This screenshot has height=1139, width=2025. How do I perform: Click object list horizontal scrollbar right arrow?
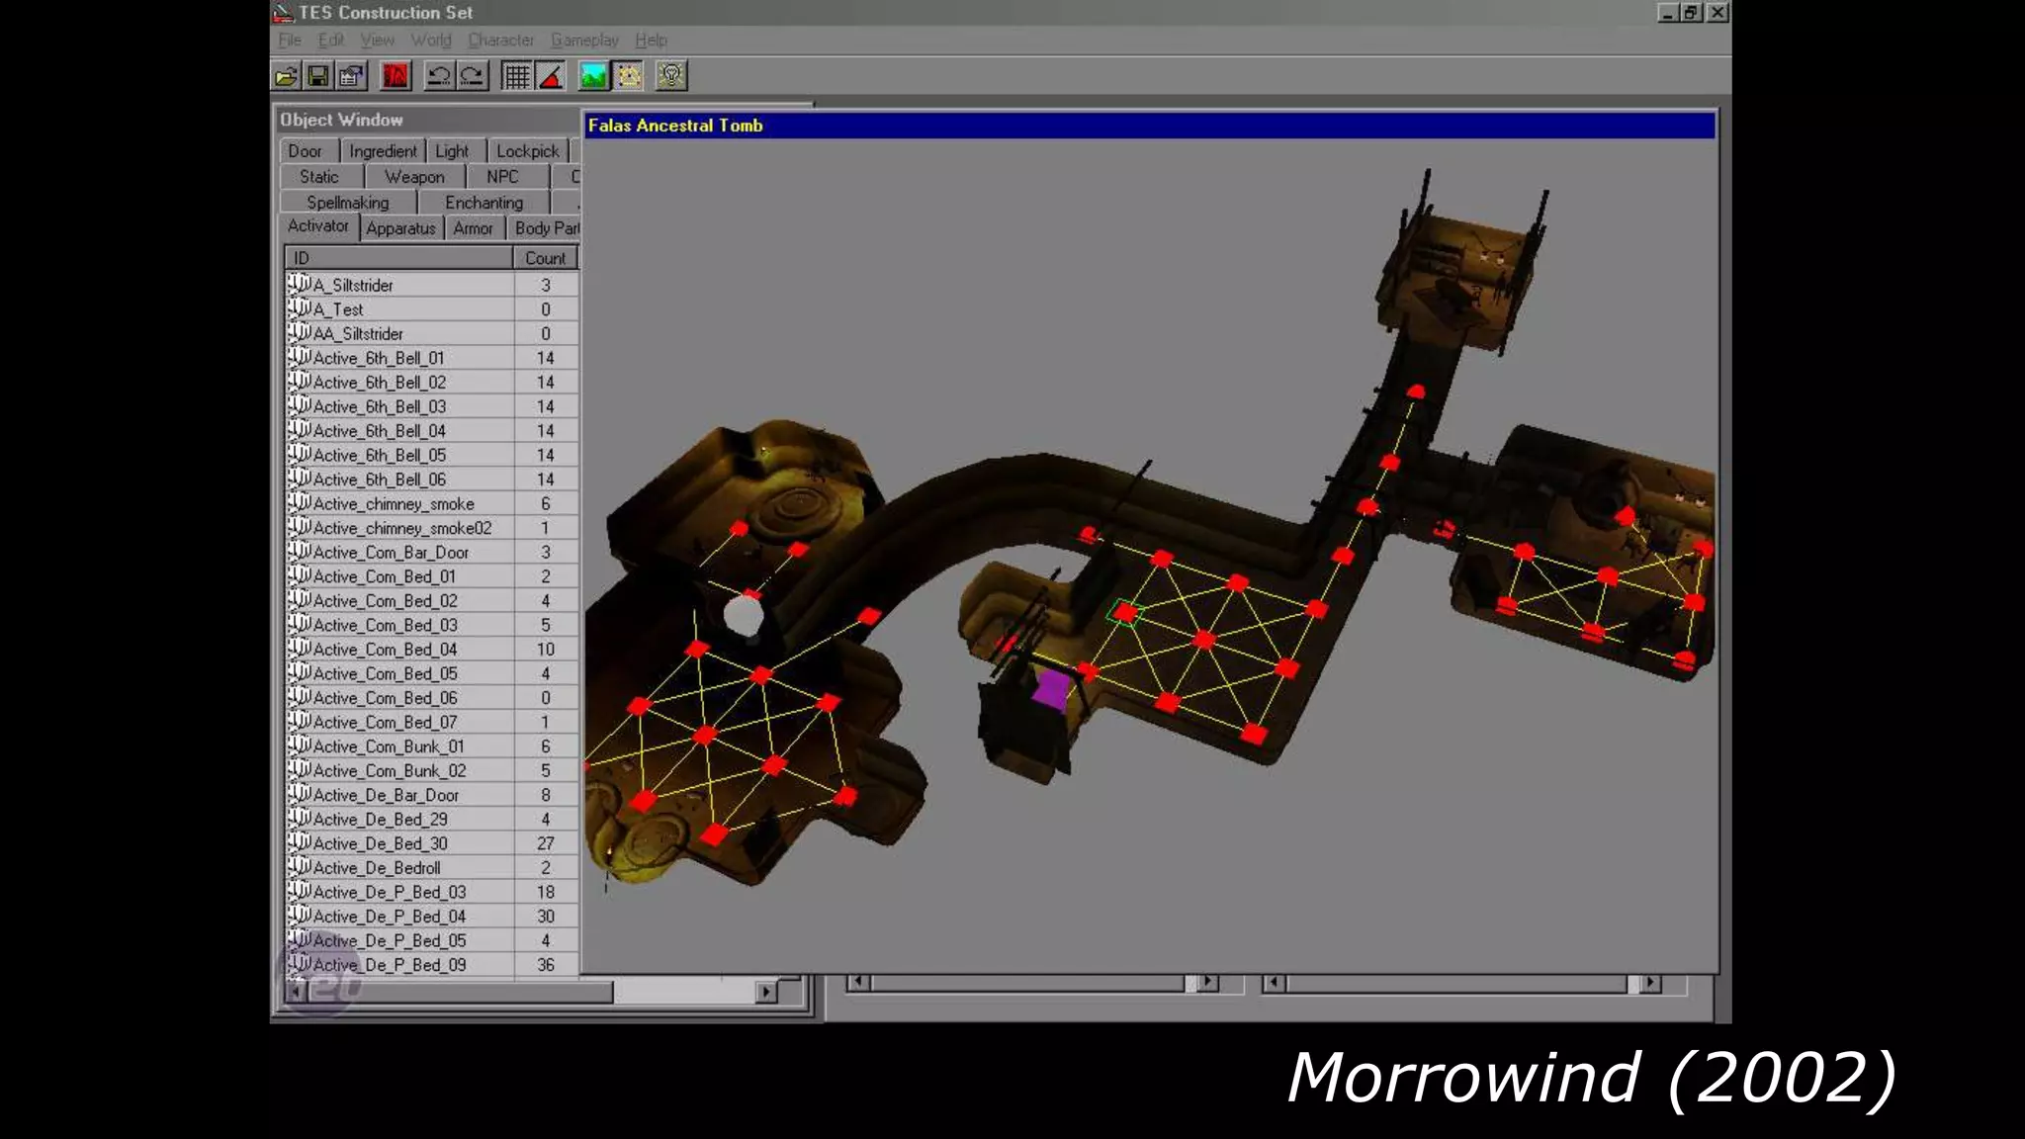tap(765, 992)
